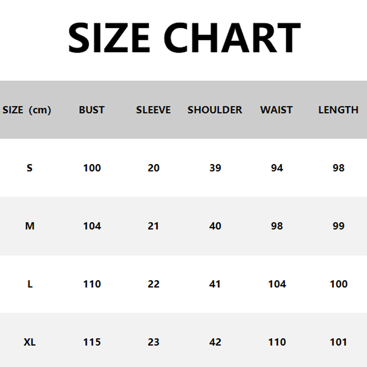The height and width of the screenshot is (367, 367).
Task: Click length value 98 in S row
Action: coord(339,168)
